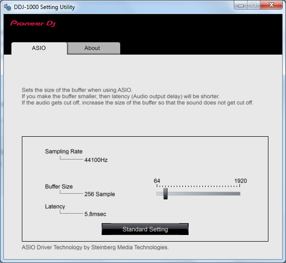Click the Standard Setting button
This screenshot has width=286, height=263.
(145, 229)
